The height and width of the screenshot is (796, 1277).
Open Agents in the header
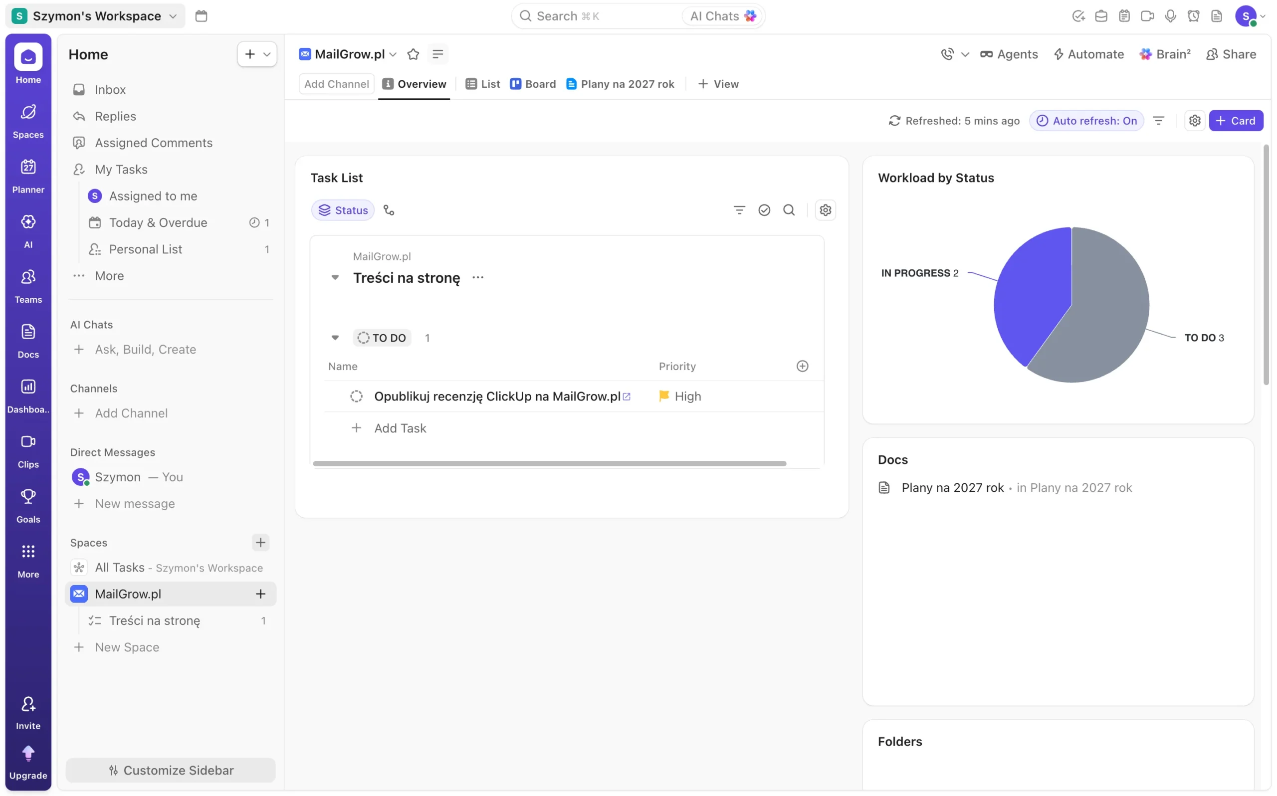coord(1009,54)
